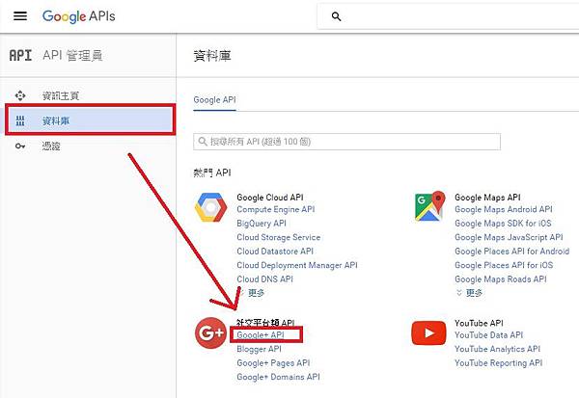Click the Google Maps API heading
Viewport: 579px width, 398px height.
pos(487,198)
